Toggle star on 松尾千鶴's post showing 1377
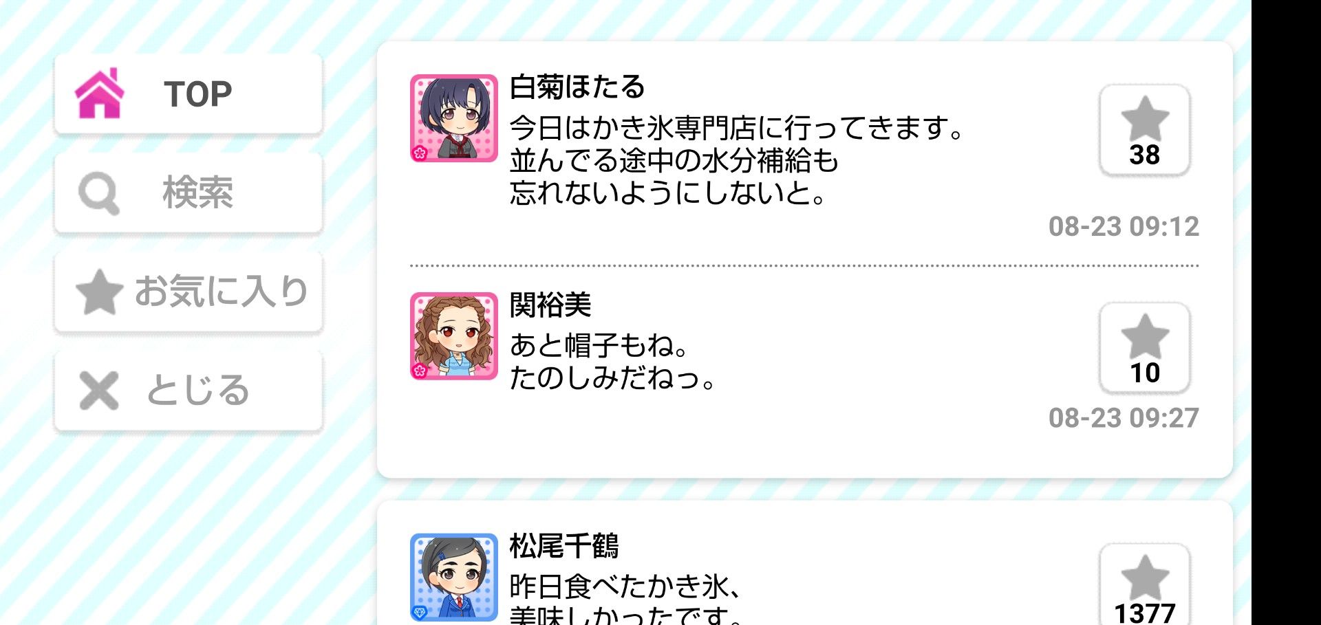 click(1145, 584)
